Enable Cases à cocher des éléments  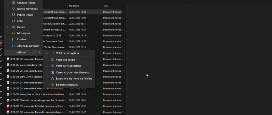pos(72,72)
